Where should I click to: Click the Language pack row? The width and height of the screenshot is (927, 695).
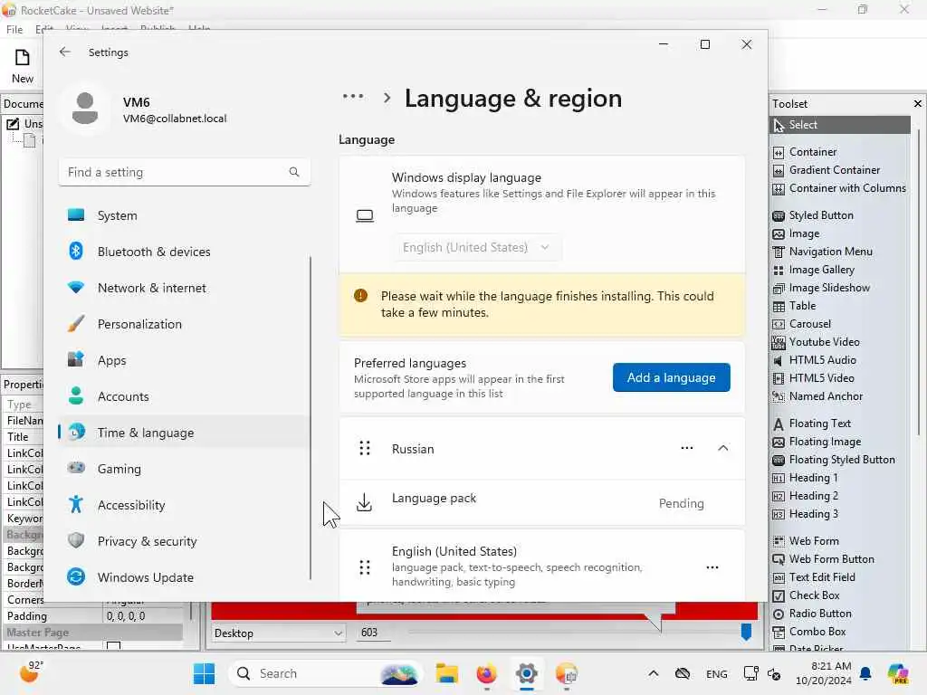pyautogui.click(x=541, y=503)
